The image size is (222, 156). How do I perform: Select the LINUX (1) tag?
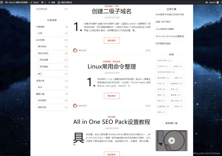163,66
